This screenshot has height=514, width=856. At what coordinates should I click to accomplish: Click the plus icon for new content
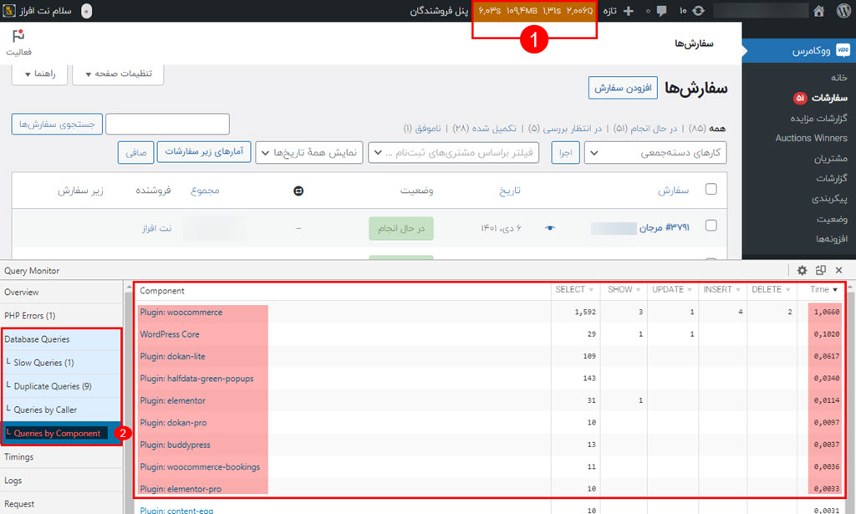pos(629,11)
